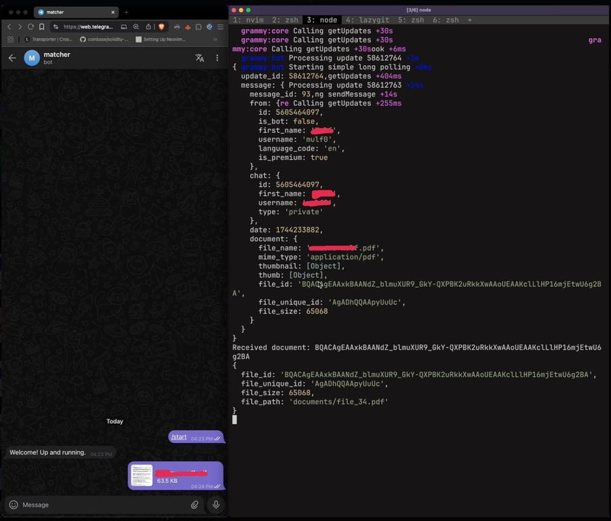Image resolution: width=611 pixels, height=521 pixels.
Task: Switch to terminal tab 2: zsh
Action: coord(285,20)
